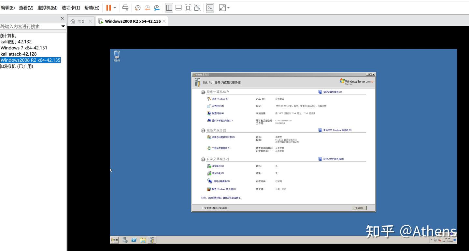Viewport: 469px width, 251px height.
Task: Select kali attack-42.128 in the library
Action: (19, 54)
